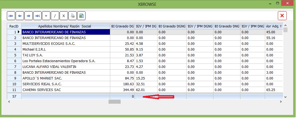
Task: Go to first record toolbar button
Action: (x=11, y=16)
